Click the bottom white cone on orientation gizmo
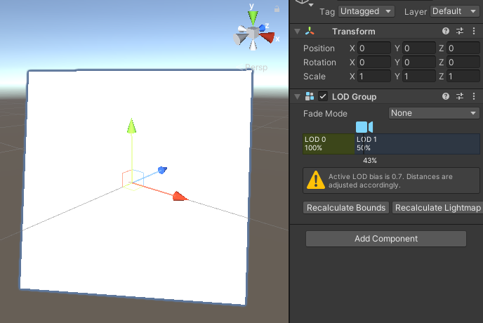This screenshot has width=483, height=323. click(x=253, y=46)
